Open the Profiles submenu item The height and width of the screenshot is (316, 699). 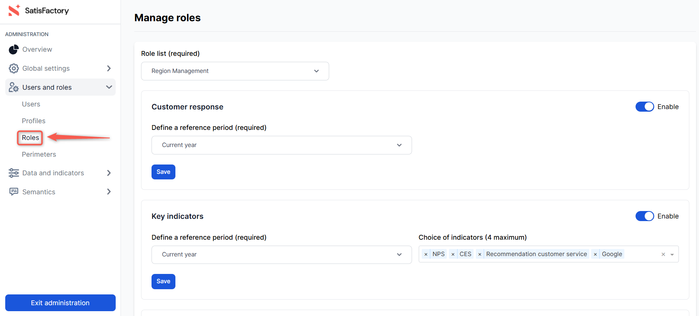[34, 121]
